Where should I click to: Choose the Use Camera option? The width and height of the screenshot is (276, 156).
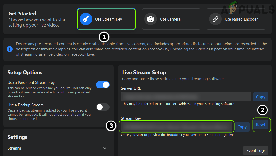click(171, 19)
